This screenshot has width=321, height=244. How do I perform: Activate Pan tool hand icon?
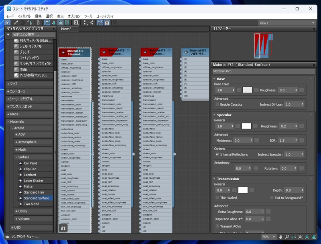280,237
